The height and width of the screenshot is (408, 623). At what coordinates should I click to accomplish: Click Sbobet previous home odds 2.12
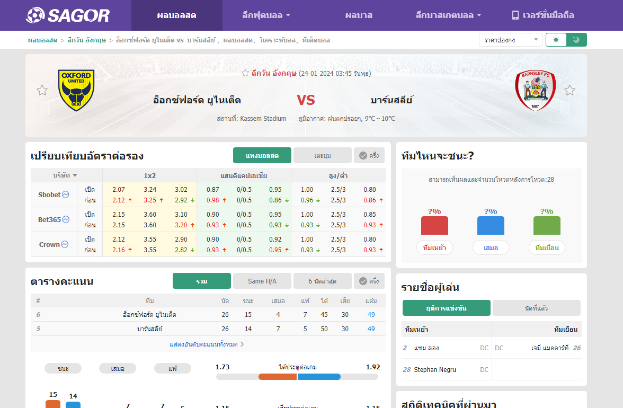click(119, 200)
